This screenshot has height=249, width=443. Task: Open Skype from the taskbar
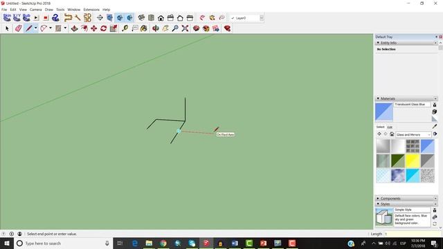pos(192,243)
